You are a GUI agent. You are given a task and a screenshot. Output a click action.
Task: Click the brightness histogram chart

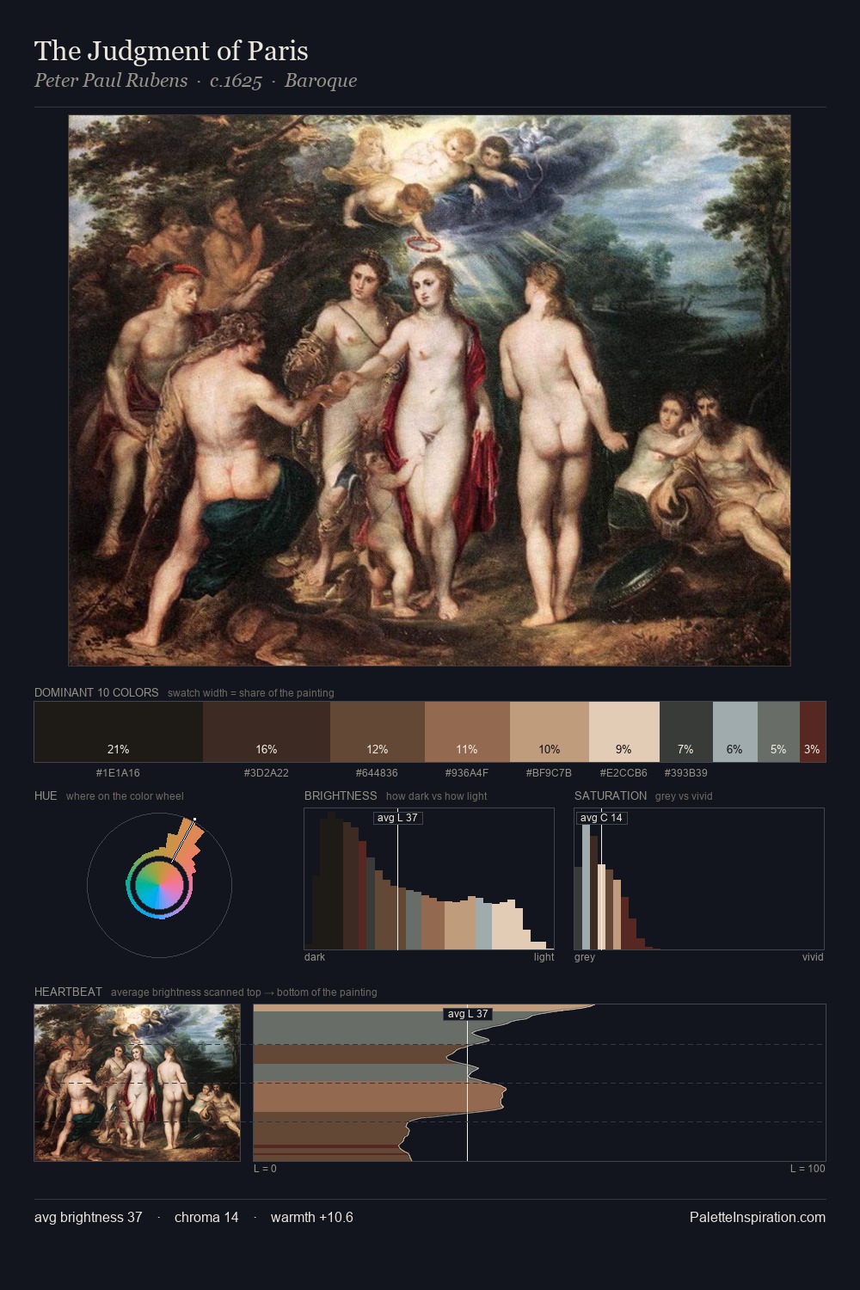click(x=429, y=879)
